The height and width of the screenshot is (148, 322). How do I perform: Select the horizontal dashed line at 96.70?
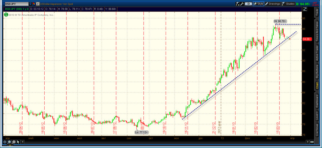click(288, 24)
